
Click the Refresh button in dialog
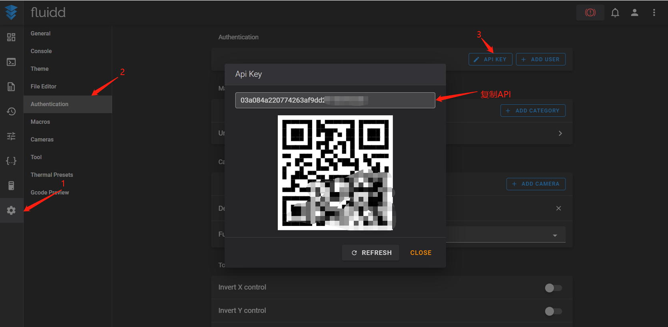point(371,253)
